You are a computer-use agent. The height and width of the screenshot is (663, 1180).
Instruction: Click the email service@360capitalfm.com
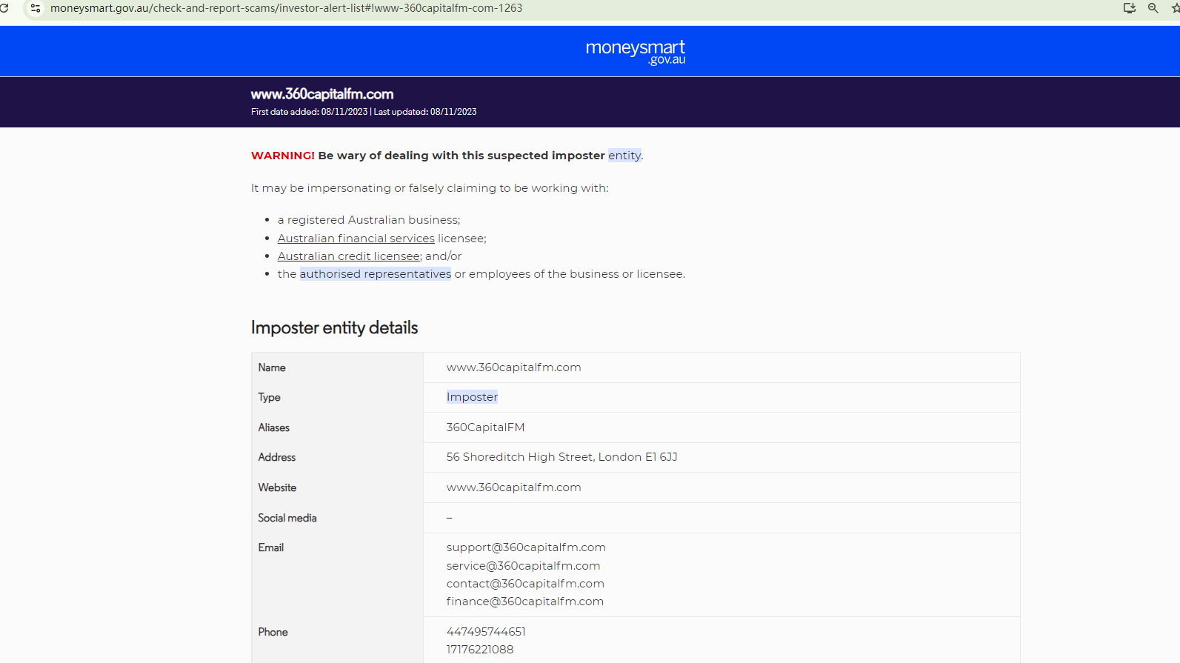524,566
